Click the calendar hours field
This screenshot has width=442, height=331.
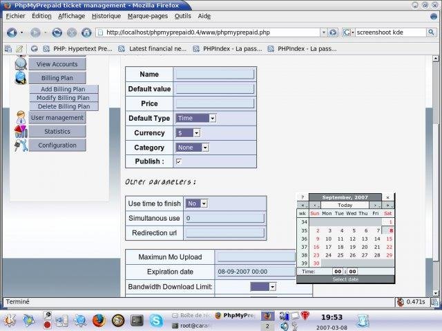(338, 271)
